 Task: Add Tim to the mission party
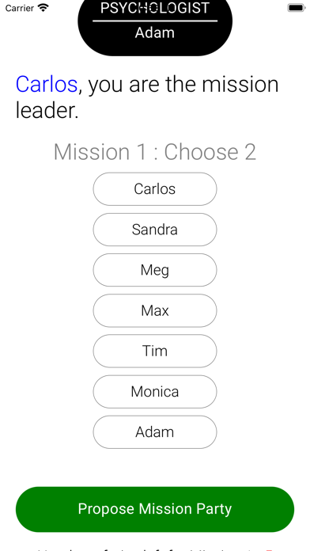point(155,351)
